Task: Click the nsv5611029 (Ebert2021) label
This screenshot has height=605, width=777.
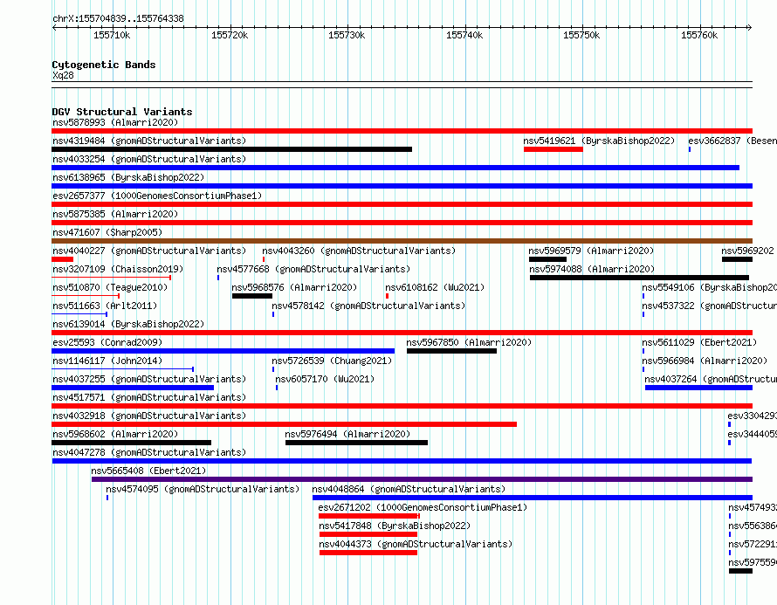Action: pos(699,342)
